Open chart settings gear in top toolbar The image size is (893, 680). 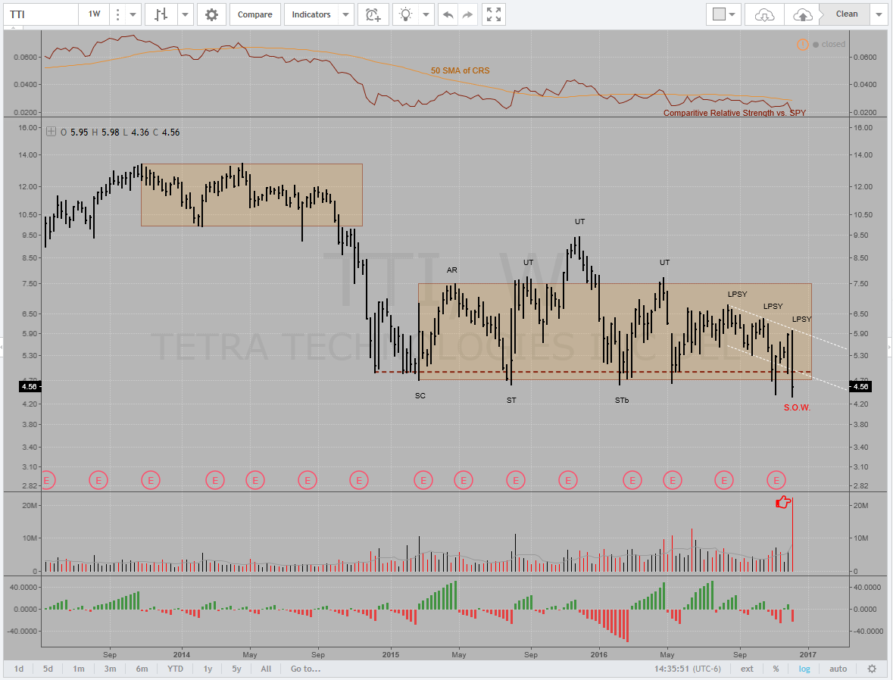pyautogui.click(x=211, y=14)
